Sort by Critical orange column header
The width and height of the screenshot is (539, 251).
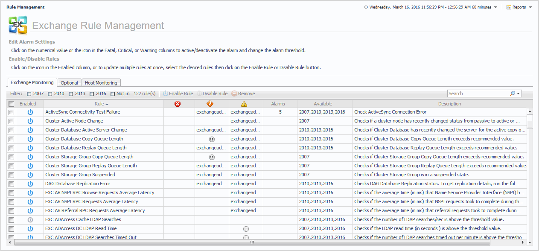pyautogui.click(x=210, y=104)
